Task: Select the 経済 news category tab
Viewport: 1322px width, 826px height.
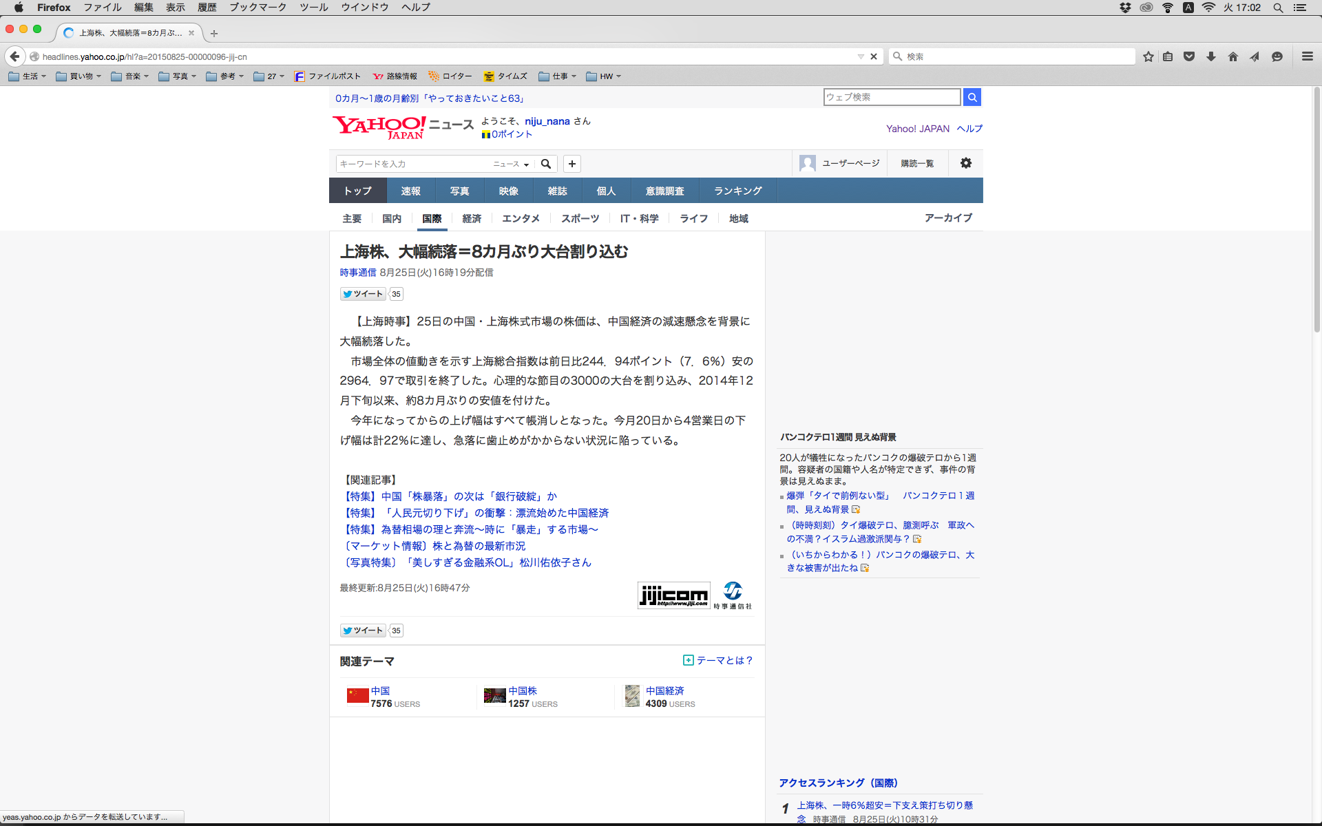Action: 472,218
